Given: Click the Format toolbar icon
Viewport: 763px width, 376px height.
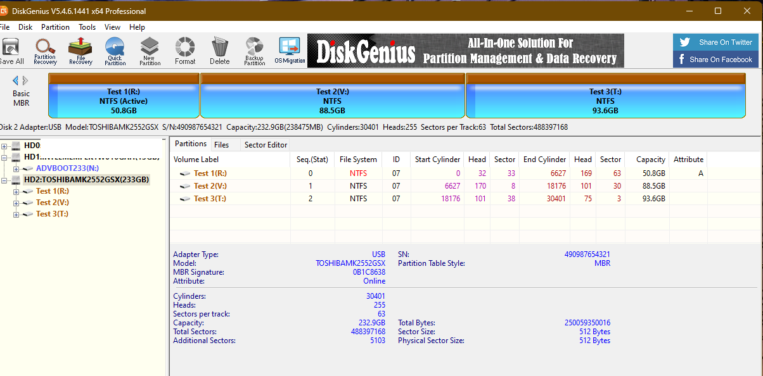Looking at the screenshot, I should pyautogui.click(x=185, y=51).
